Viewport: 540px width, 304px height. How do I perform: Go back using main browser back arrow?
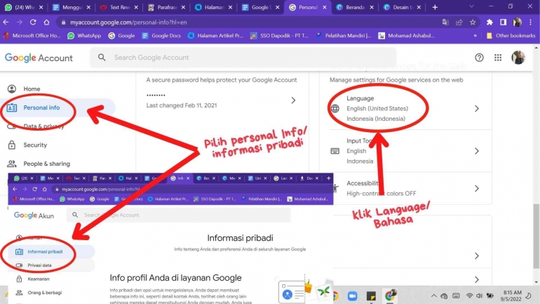point(6,22)
